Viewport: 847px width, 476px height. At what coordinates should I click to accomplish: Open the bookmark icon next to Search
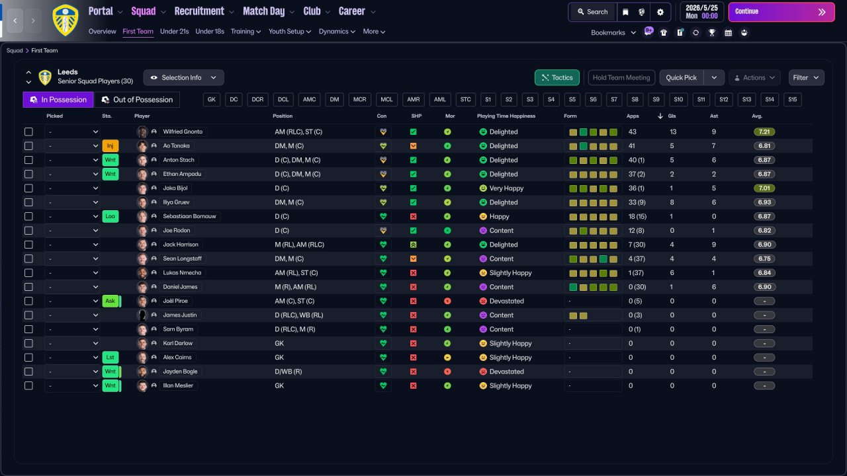626,12
